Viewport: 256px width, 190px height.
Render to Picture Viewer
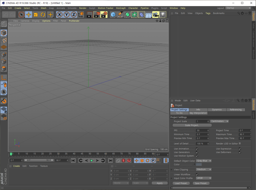pyautogui.click(x=97, y=15)
